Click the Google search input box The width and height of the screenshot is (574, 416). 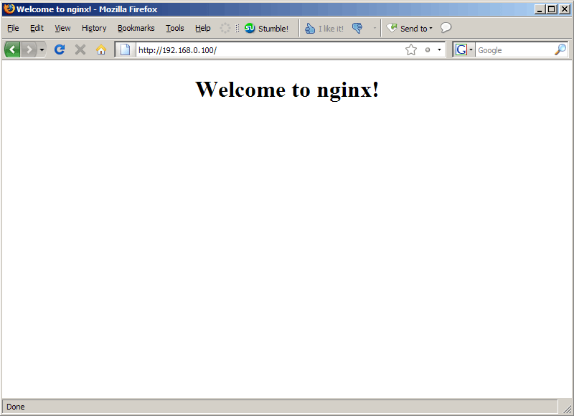[x=514, y=49]
